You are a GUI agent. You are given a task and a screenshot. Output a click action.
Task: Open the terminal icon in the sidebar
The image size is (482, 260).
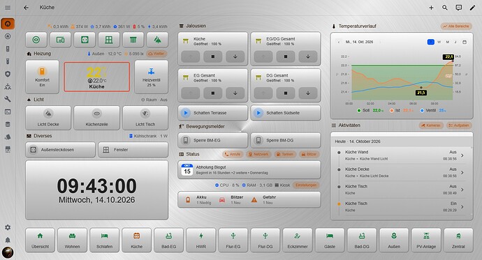(8, 112)
